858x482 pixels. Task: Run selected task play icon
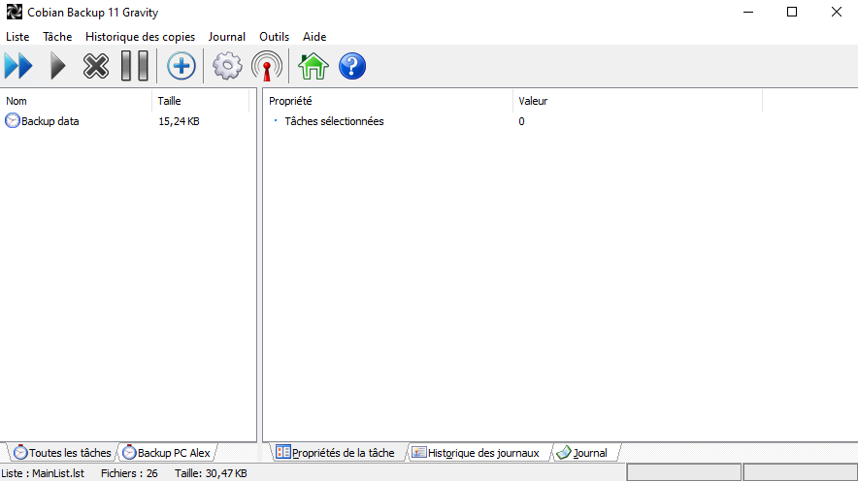[57, 66]
